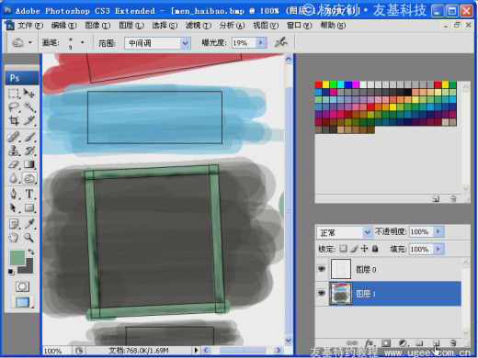Select the Crop tool
Image resolution: width=478 pixels, height=358 pixels.
(13, 120)
